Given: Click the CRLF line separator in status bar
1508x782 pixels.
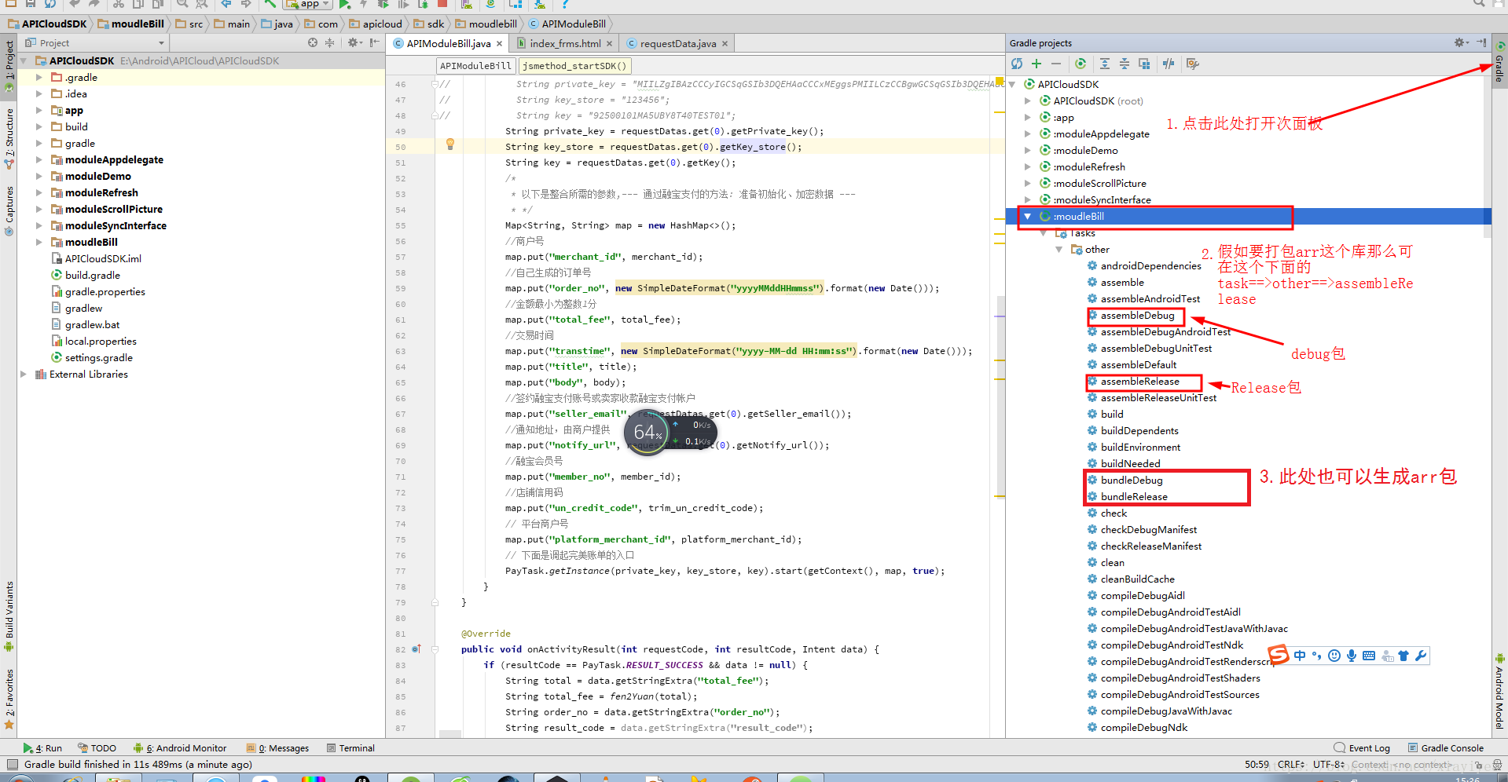Looking at the screenshot, I should [1290, 765].
